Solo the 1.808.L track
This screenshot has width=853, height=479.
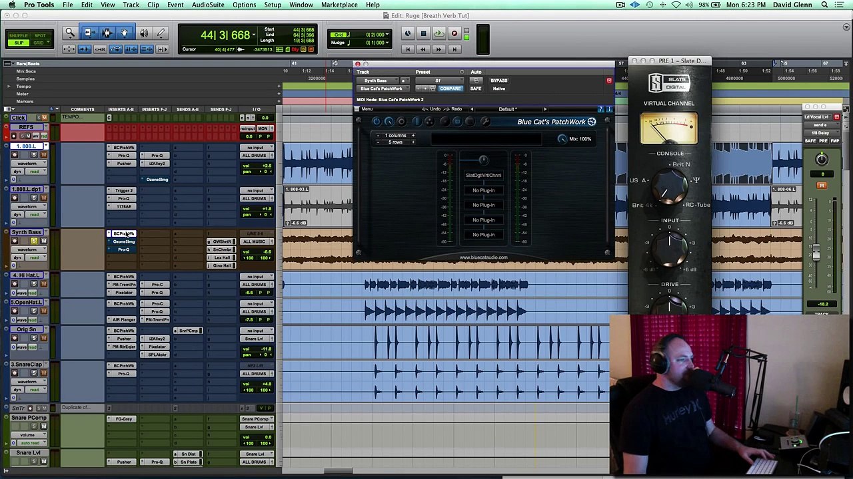(x=34, y=155)
